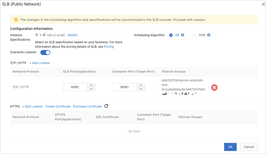Viewport: 266px width, 154px height.
Task: Click the Create Certificate link
Action: pyautogui.click(x=58, y=107)
